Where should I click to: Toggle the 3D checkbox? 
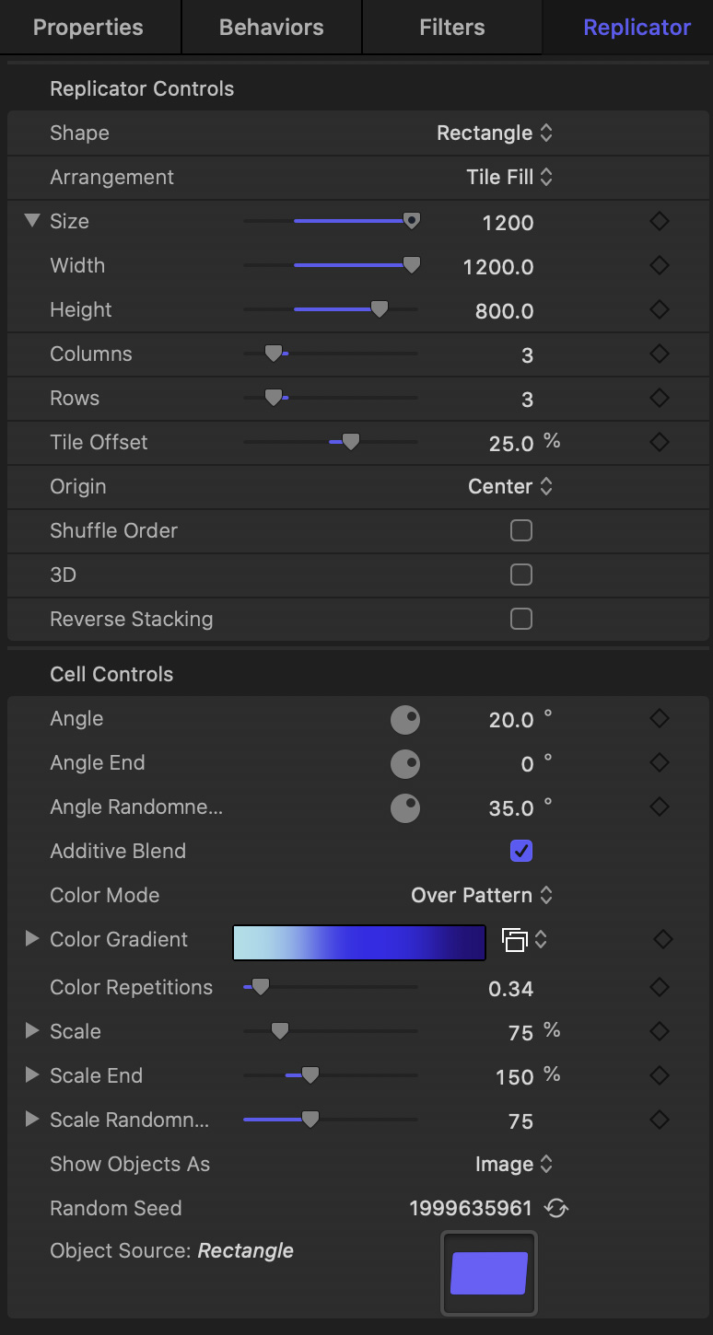click(x=521, y=575)
